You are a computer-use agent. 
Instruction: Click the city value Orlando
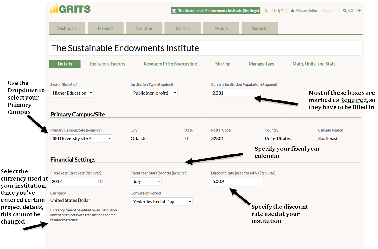pos(139,138)
